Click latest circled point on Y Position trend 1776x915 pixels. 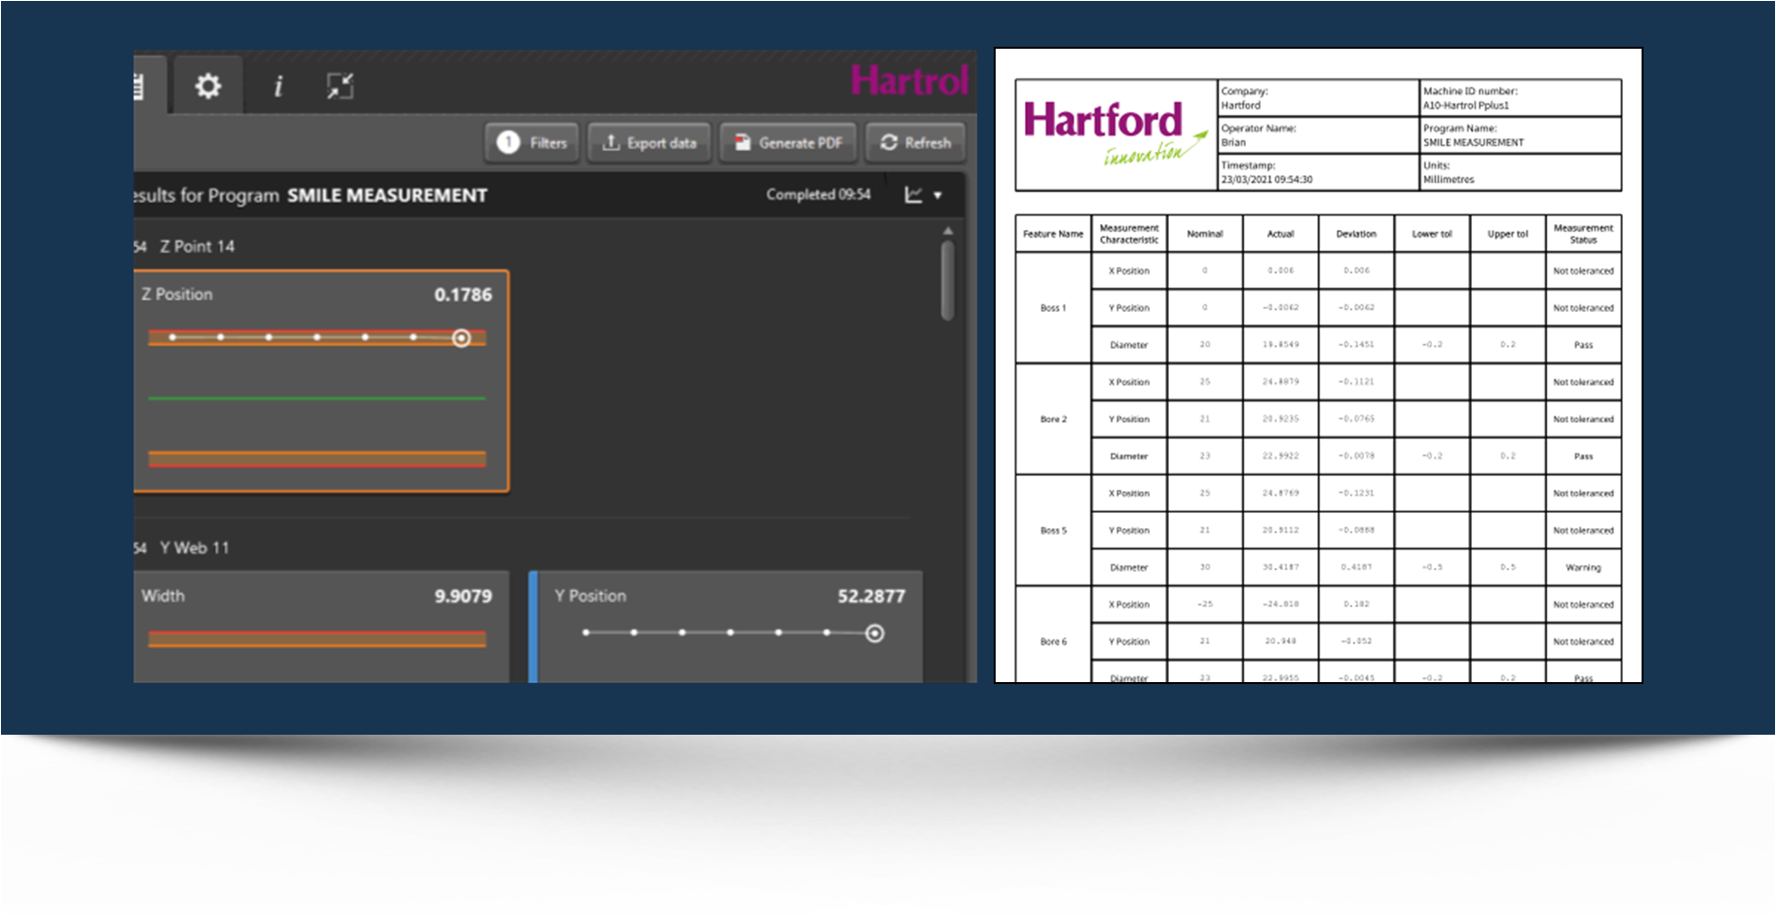(x=875, y=633)
